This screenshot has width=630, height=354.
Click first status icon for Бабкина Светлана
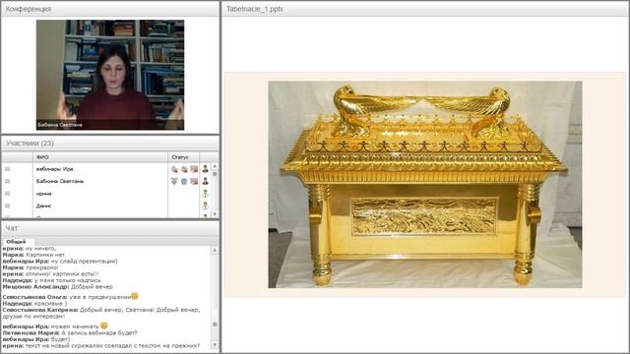click(174, 181)
